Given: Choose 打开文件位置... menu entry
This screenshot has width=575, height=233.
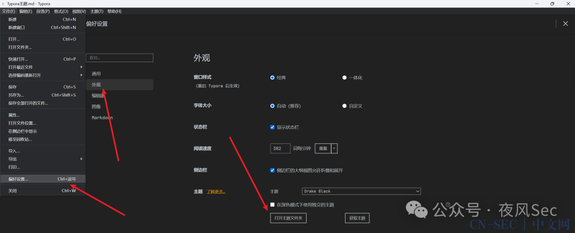Looking at the screenshot, I should pyautogui.click(x=43, y=123).
